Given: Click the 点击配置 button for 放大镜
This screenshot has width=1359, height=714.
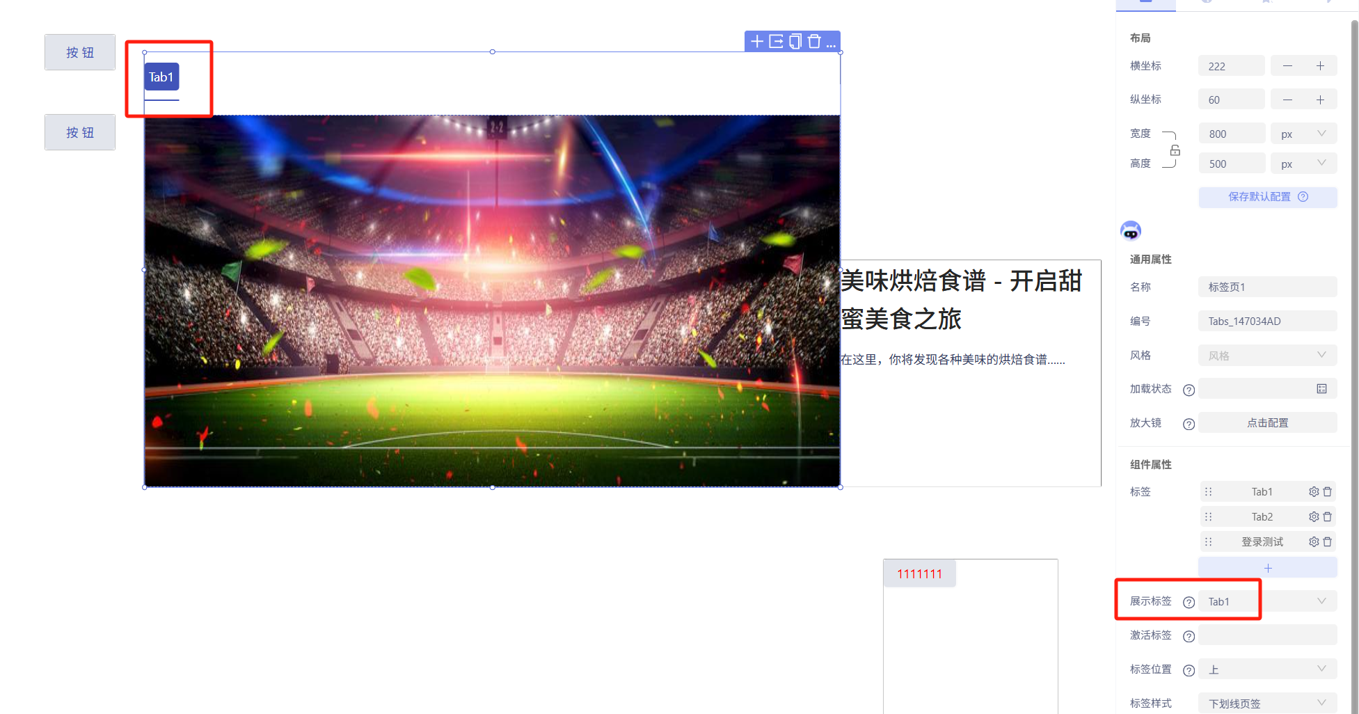Looking at the screenshot, I should (1268, 422).
